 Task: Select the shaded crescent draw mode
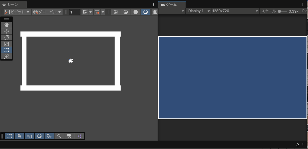pyautogui.click(x=146, y=12)
